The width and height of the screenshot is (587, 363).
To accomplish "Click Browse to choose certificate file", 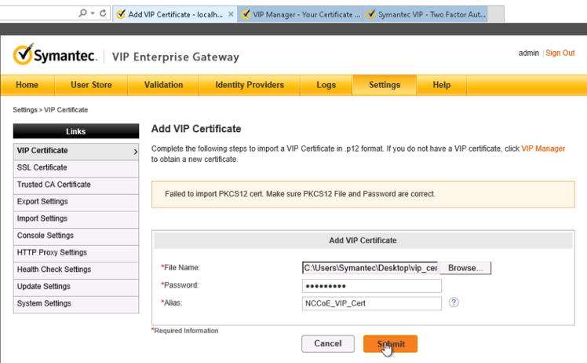I will pos(465,268).
